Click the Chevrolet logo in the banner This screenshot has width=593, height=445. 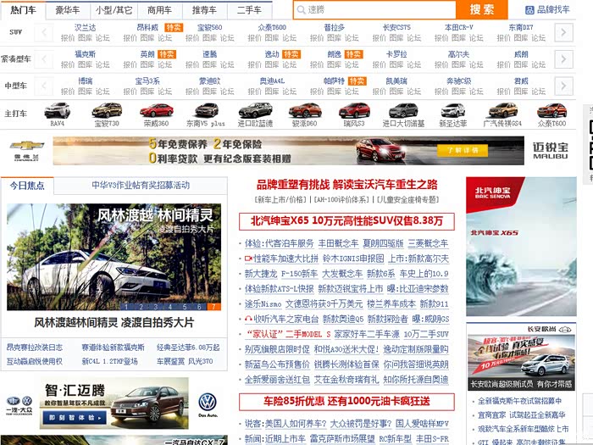26,151
